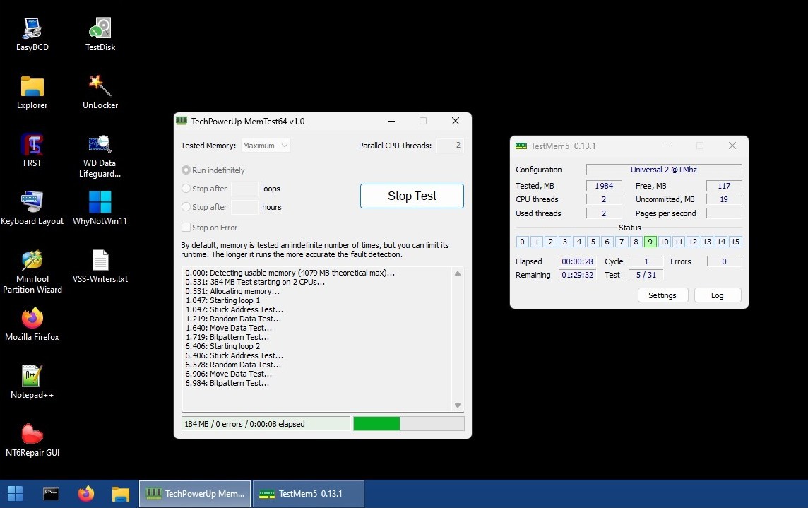Image resolution: width=808 pixels, height=508 pixels.
Task: Switch to TechPowerUp MemTest taskbar item
Action: point(196,493)
